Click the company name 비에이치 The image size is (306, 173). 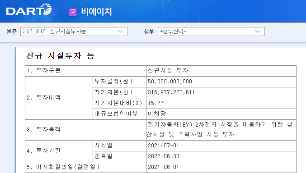(x=96, y=12)
